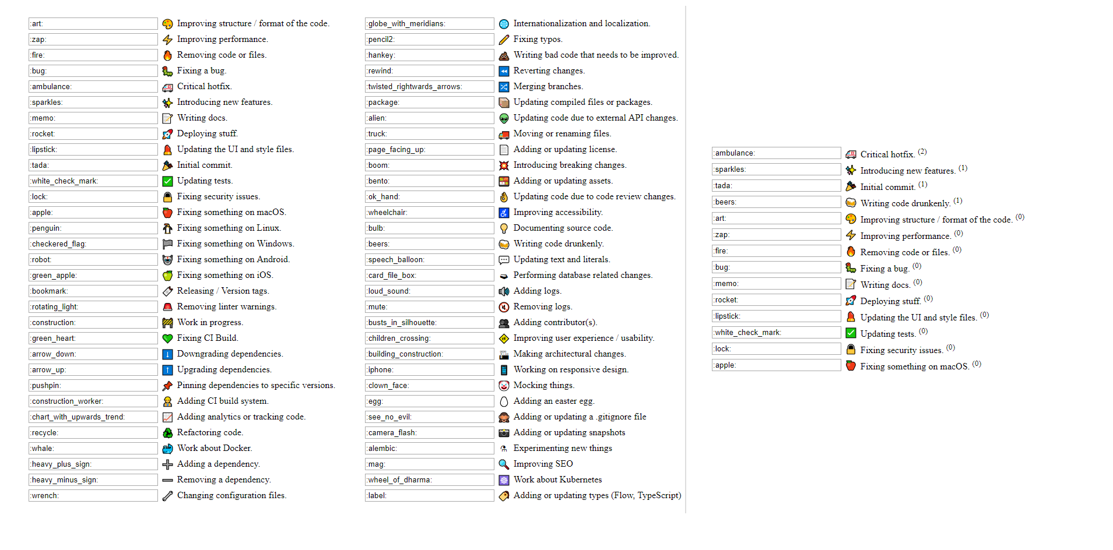Image resolution: width=1113 pixels, height=550 pixels.
Task: Click the mute emoji for removing logs
Action: [x=504, y=307]
